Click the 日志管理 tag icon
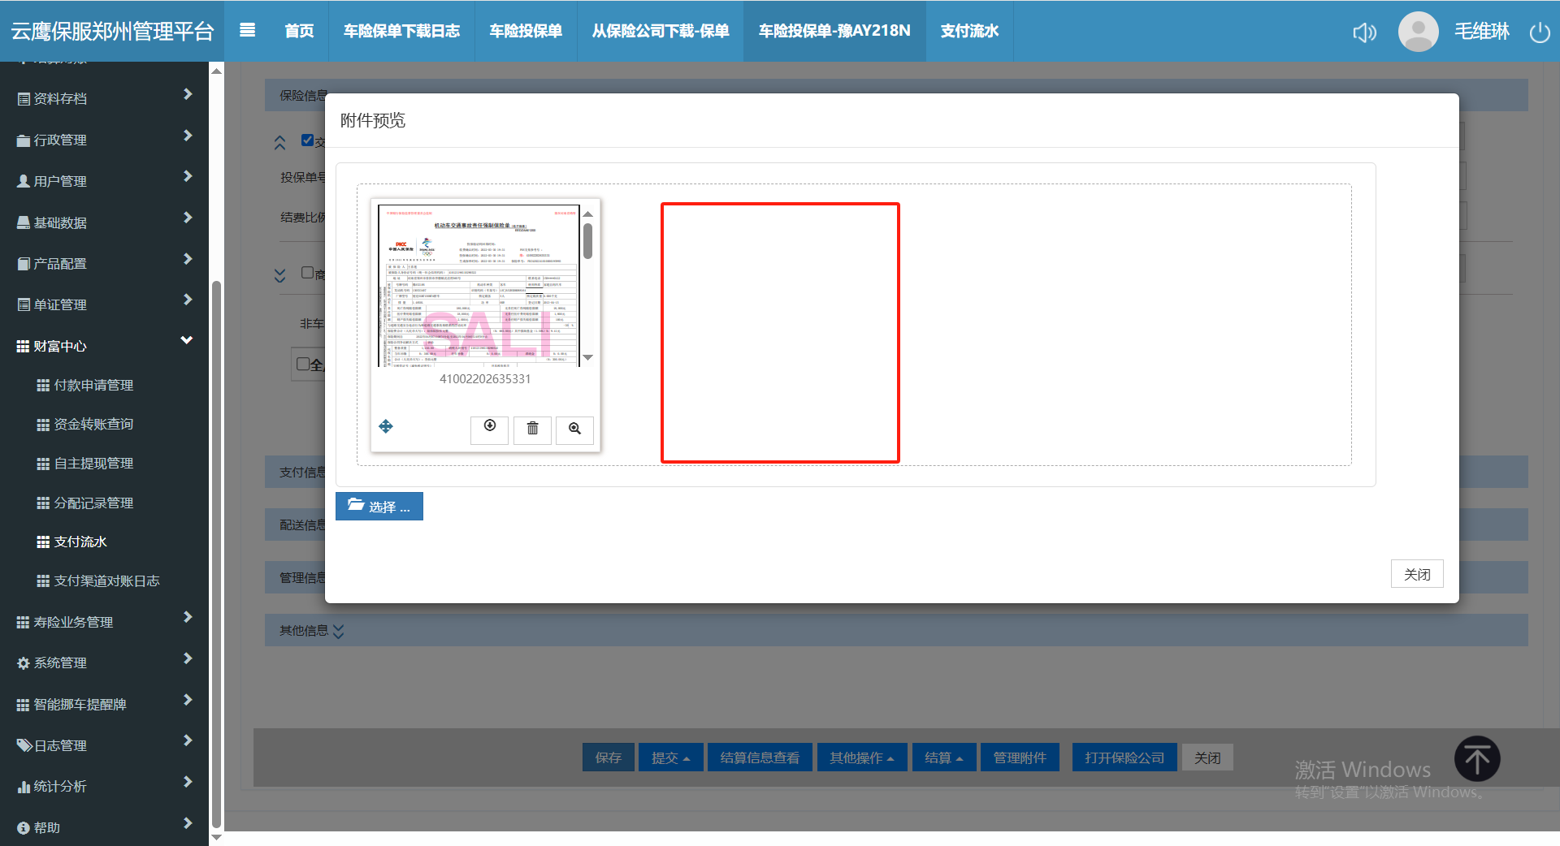Viewport: 1560px width, 846px height. (24, 745)
